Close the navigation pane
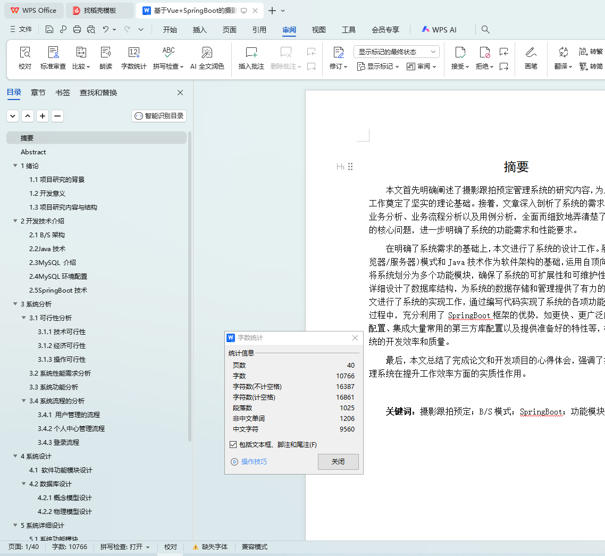Image resolution: width=605 pixels, height=556 pixels. click(180, 93)
